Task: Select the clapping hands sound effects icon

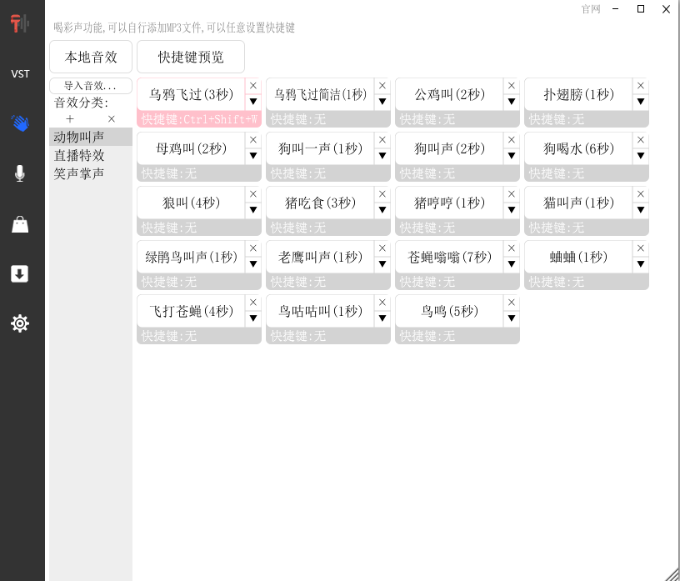Action: (x=20, y=123)
